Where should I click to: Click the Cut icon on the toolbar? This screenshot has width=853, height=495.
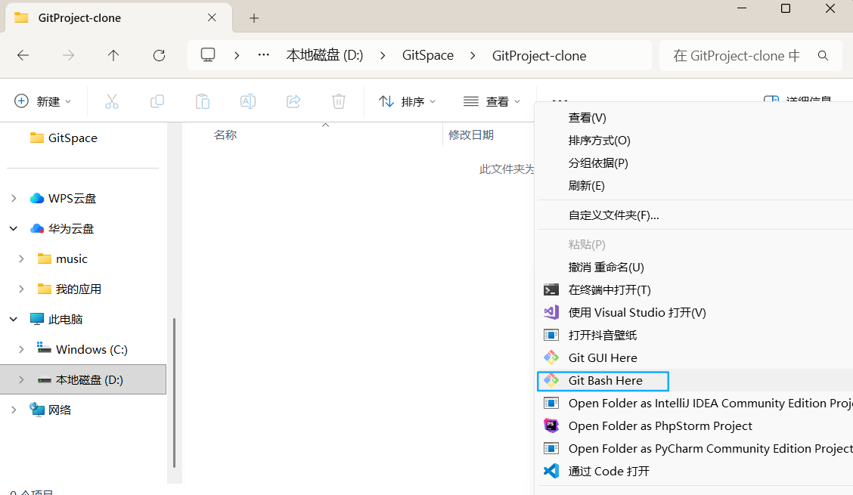point(112,101)
